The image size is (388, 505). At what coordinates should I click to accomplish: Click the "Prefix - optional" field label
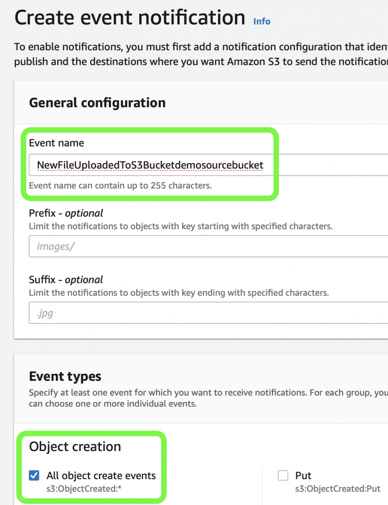pos(66,213)
